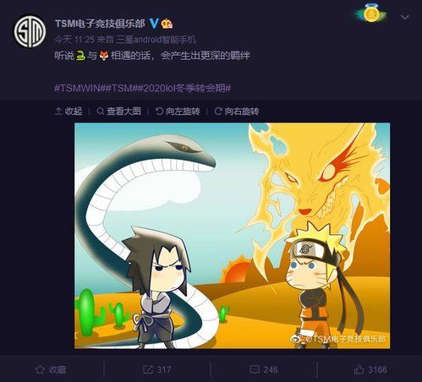Click the Naruto and Sasuke cartoon image
422x382 pixels.
click(233, 236)
